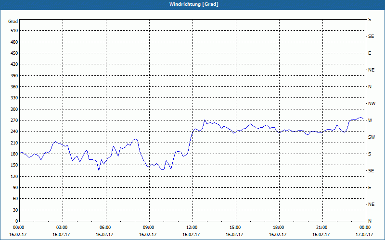Click the 17.02.17 date label
The image size is (385, 240).
[x=364, y=235]
